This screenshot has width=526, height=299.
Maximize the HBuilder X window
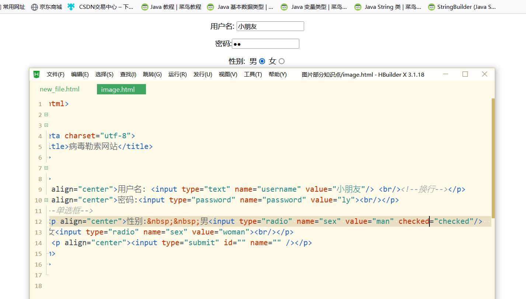(x=465, y=74)
